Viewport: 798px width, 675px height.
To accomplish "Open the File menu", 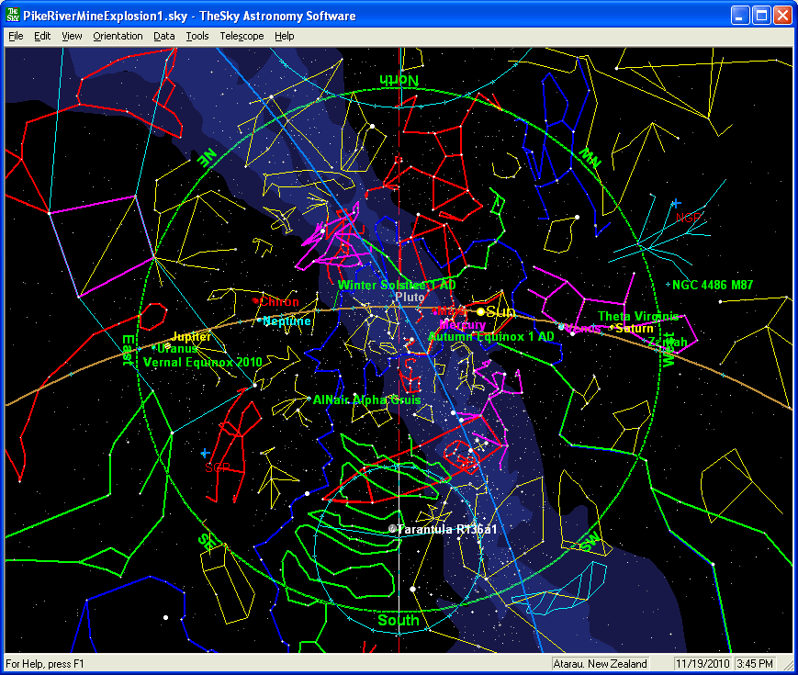I will click(16, 36).
